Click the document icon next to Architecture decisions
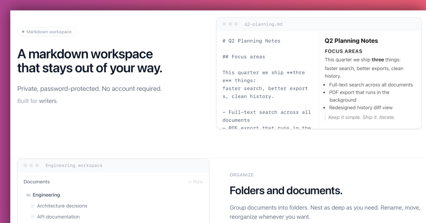426x223 pixels. (x=33, y=206)
